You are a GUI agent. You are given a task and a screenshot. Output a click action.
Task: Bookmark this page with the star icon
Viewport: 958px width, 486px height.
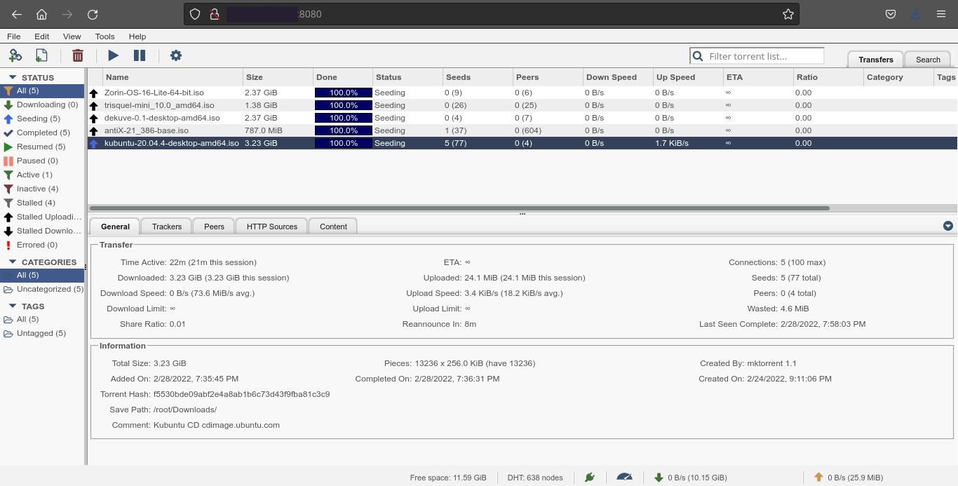click(x=788, y=14)
